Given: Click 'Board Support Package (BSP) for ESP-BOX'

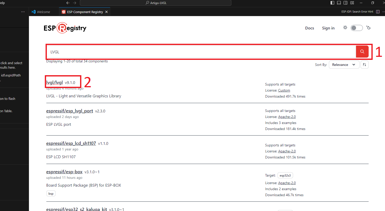Looking at the screenshot, I should pyautogui.click(x=84, y=185).
